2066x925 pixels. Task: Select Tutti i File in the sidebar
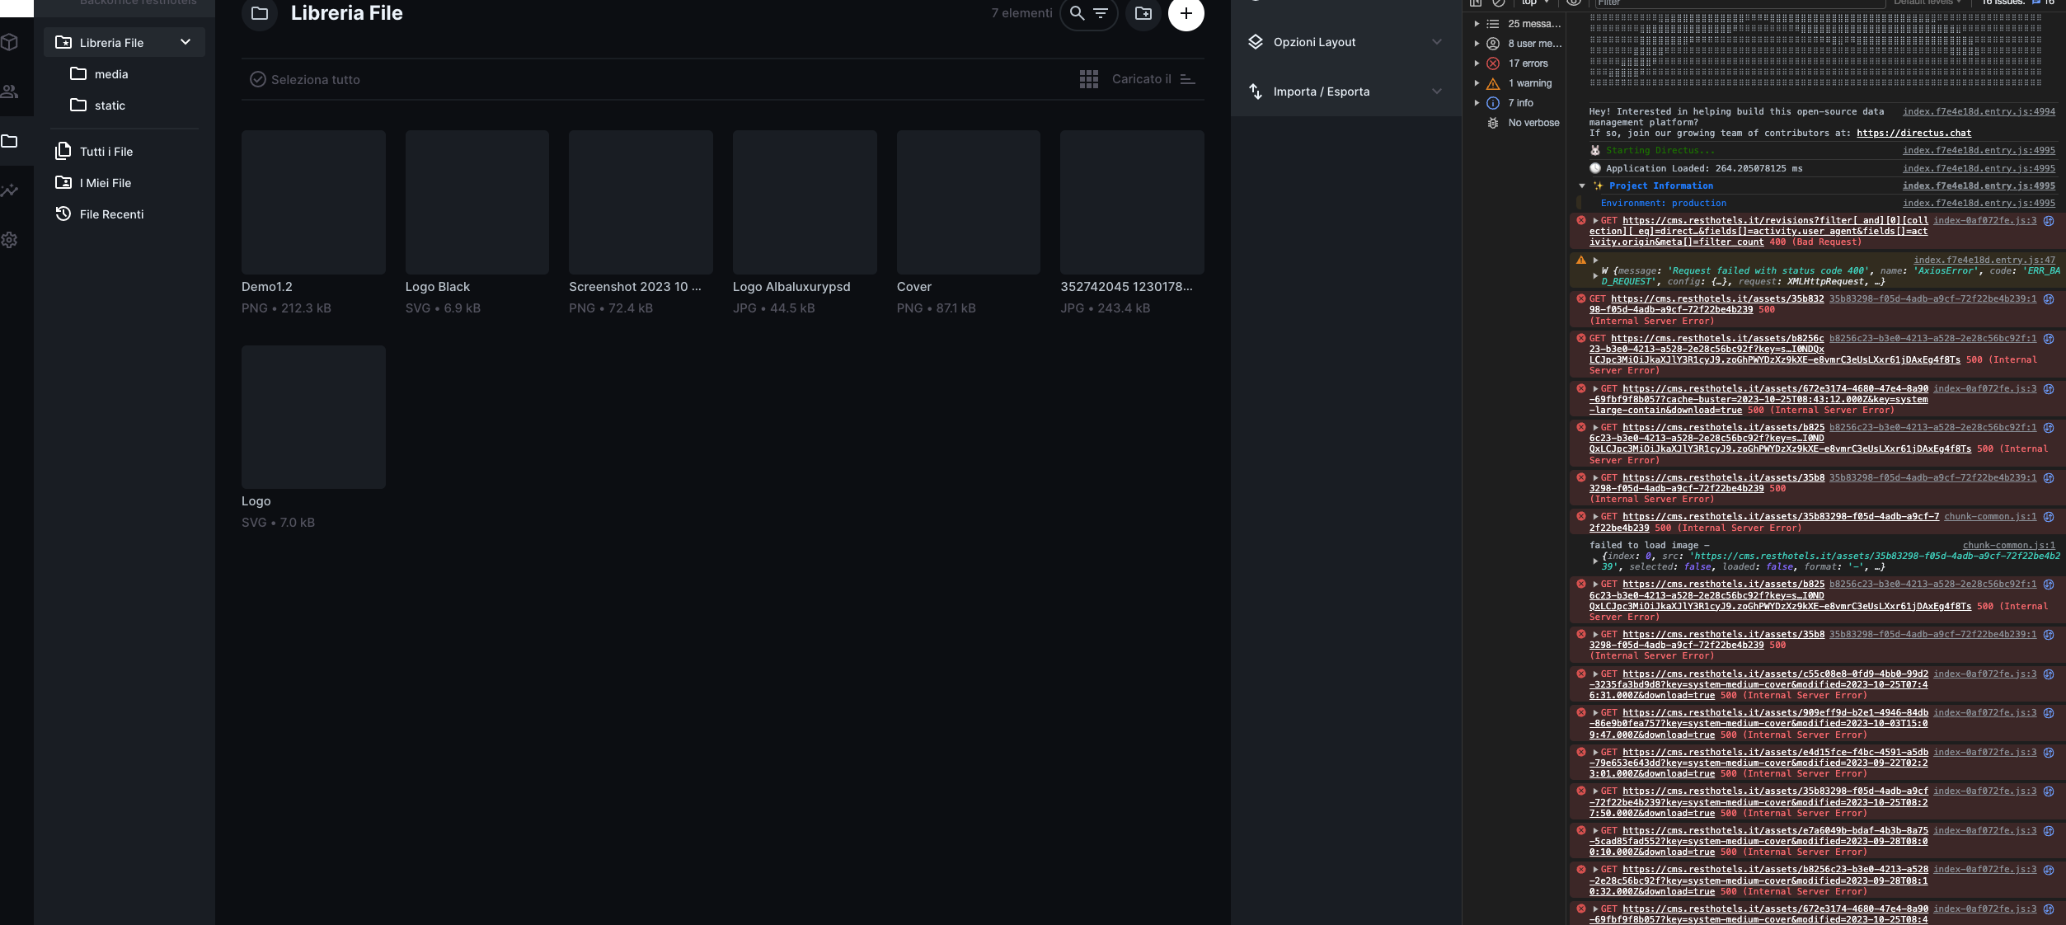105,151
